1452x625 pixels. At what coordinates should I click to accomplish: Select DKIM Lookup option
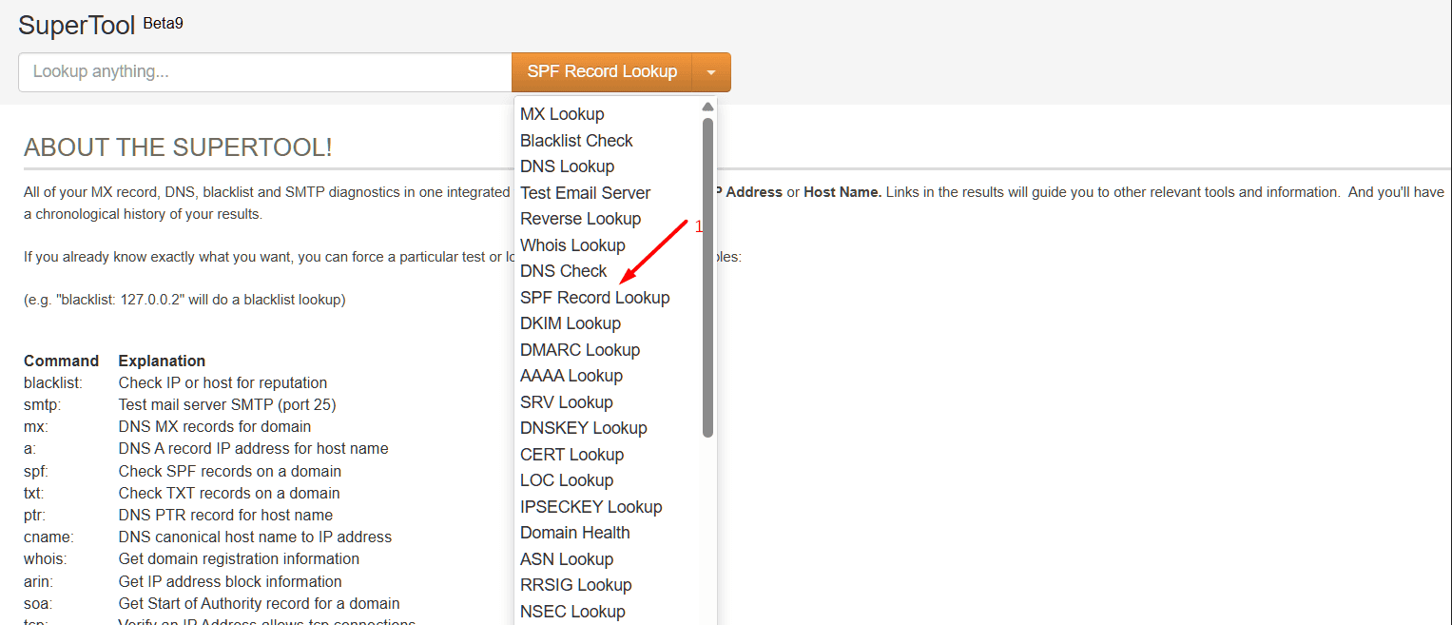(x=571, y=323)
